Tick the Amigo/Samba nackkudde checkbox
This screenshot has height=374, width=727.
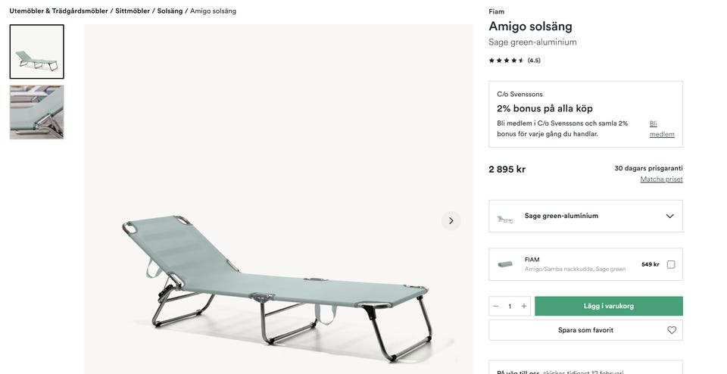671,264
